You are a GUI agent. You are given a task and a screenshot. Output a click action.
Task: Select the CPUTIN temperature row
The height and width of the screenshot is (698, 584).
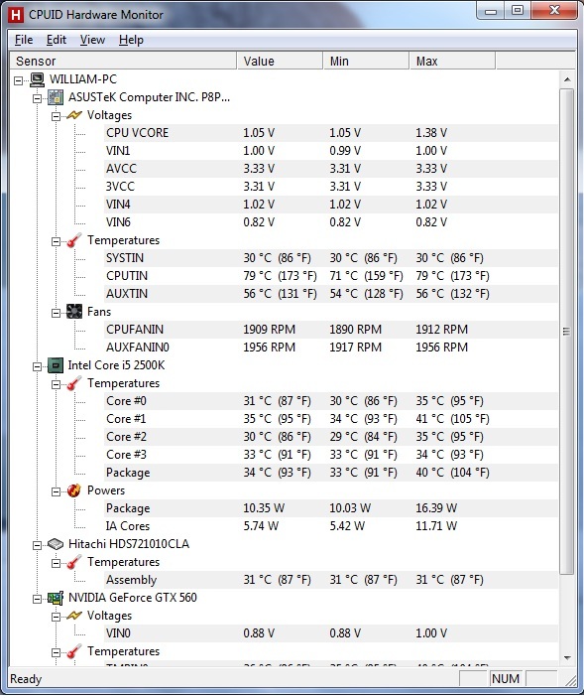[x=330, y=276]
